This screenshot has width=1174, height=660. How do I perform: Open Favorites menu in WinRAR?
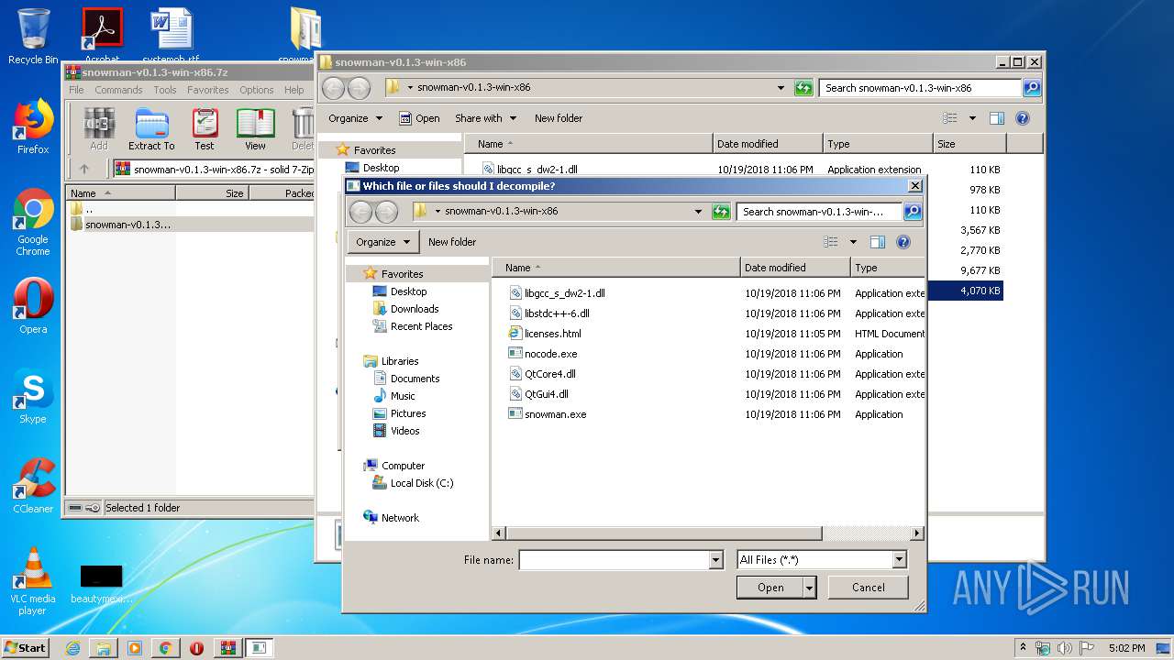tap(208, 90)
